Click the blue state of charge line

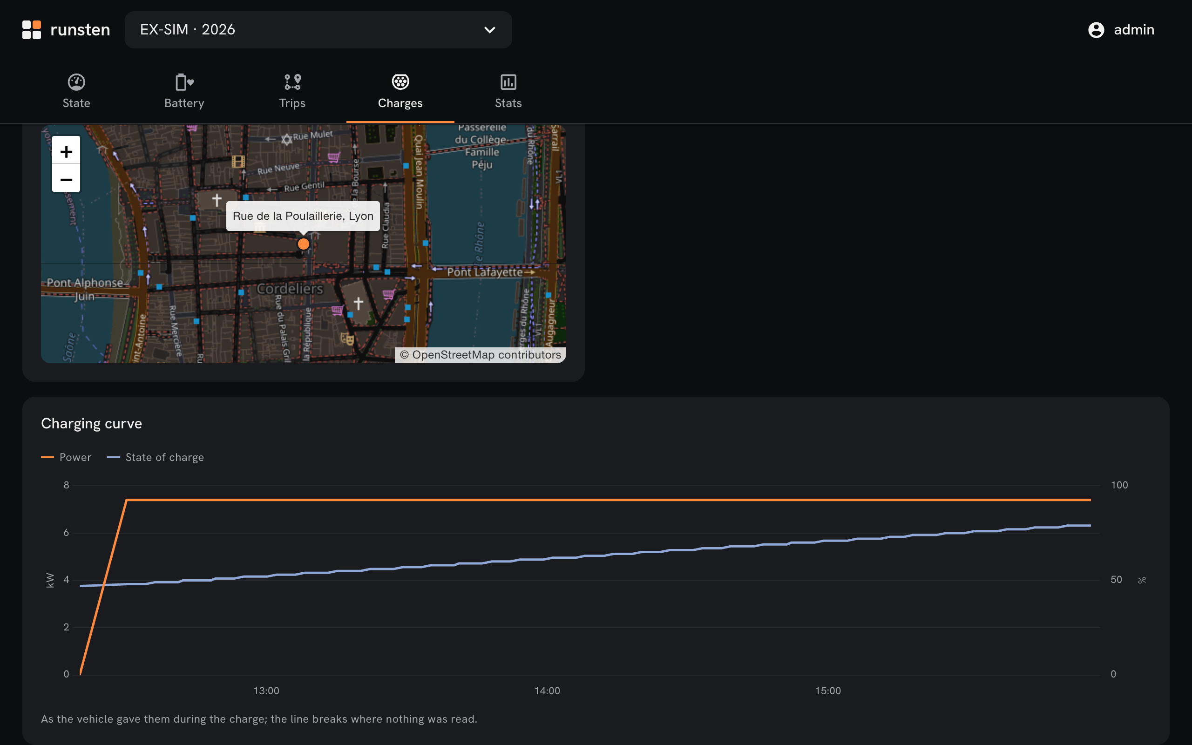585,556
